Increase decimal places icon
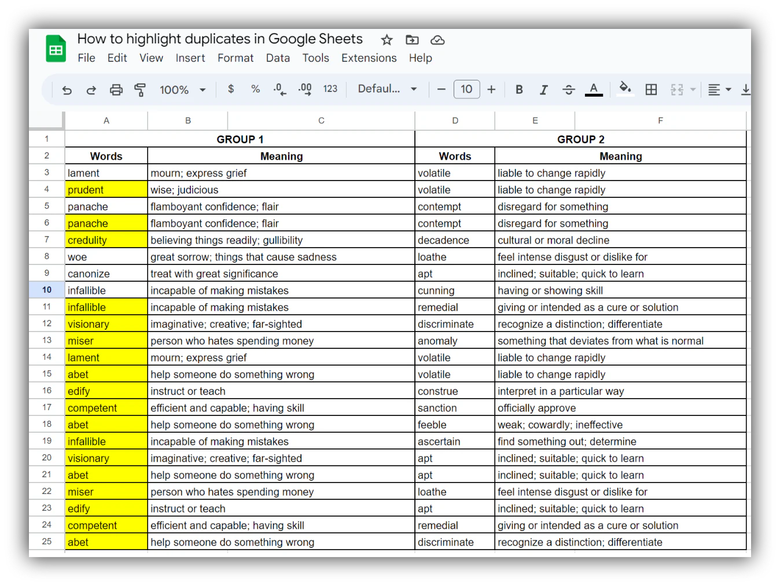The image size is (780, 586). (305, 89)
